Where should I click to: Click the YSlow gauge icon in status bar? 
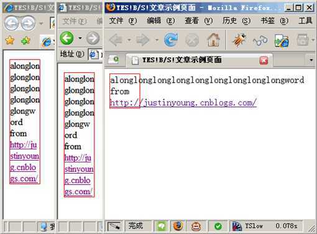pos(237,226)
